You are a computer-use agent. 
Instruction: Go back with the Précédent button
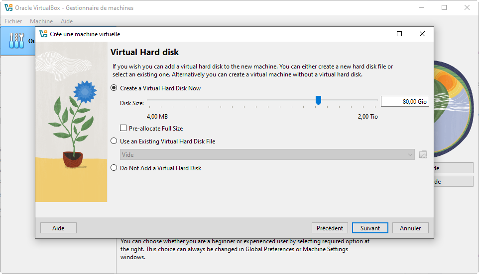tap(330, 228)
